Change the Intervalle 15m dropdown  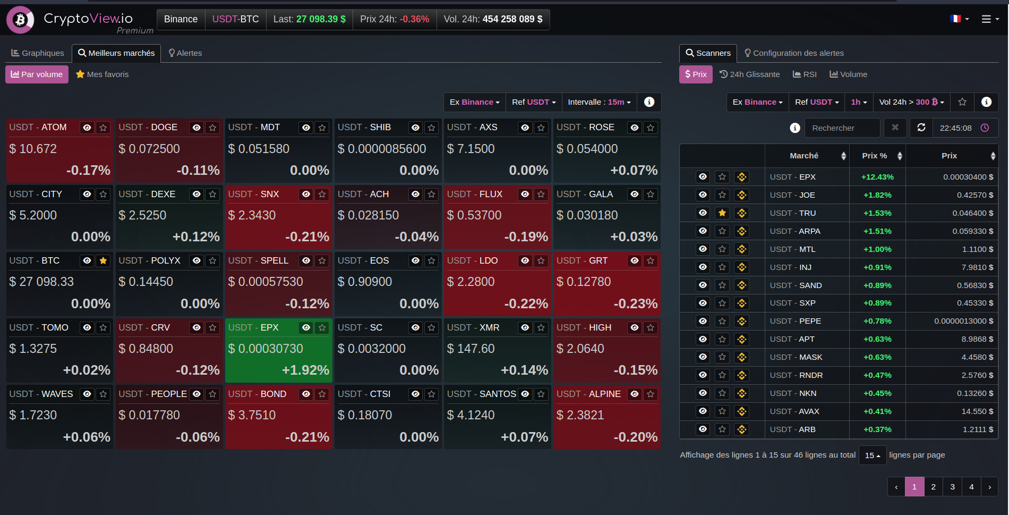(x=600, y=102)
